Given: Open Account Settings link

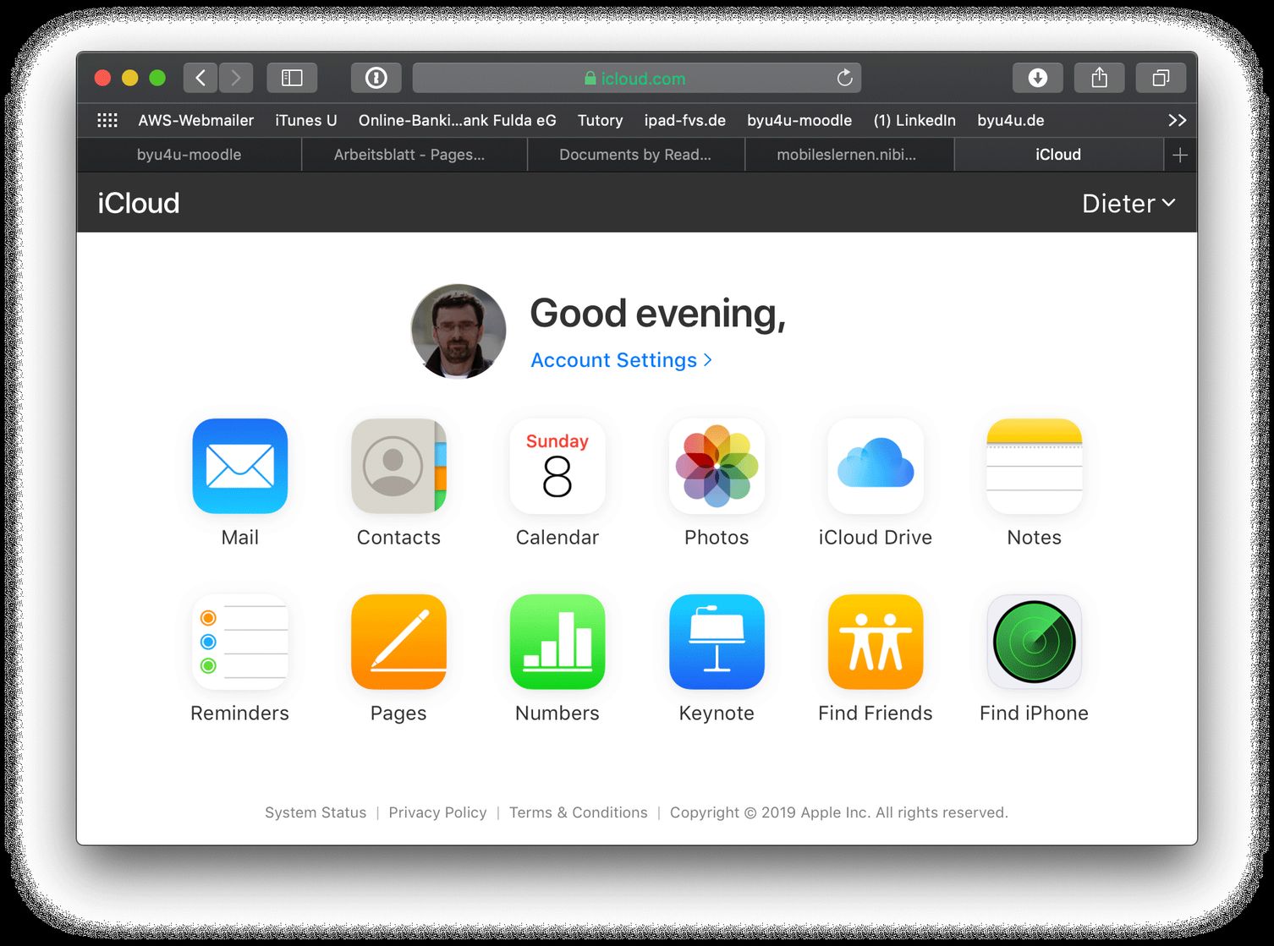Looking at the screenshot, I should pos(621,360).
